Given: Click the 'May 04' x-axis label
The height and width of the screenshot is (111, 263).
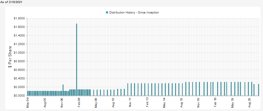Looking at the screenshot, I should (28, 102).
